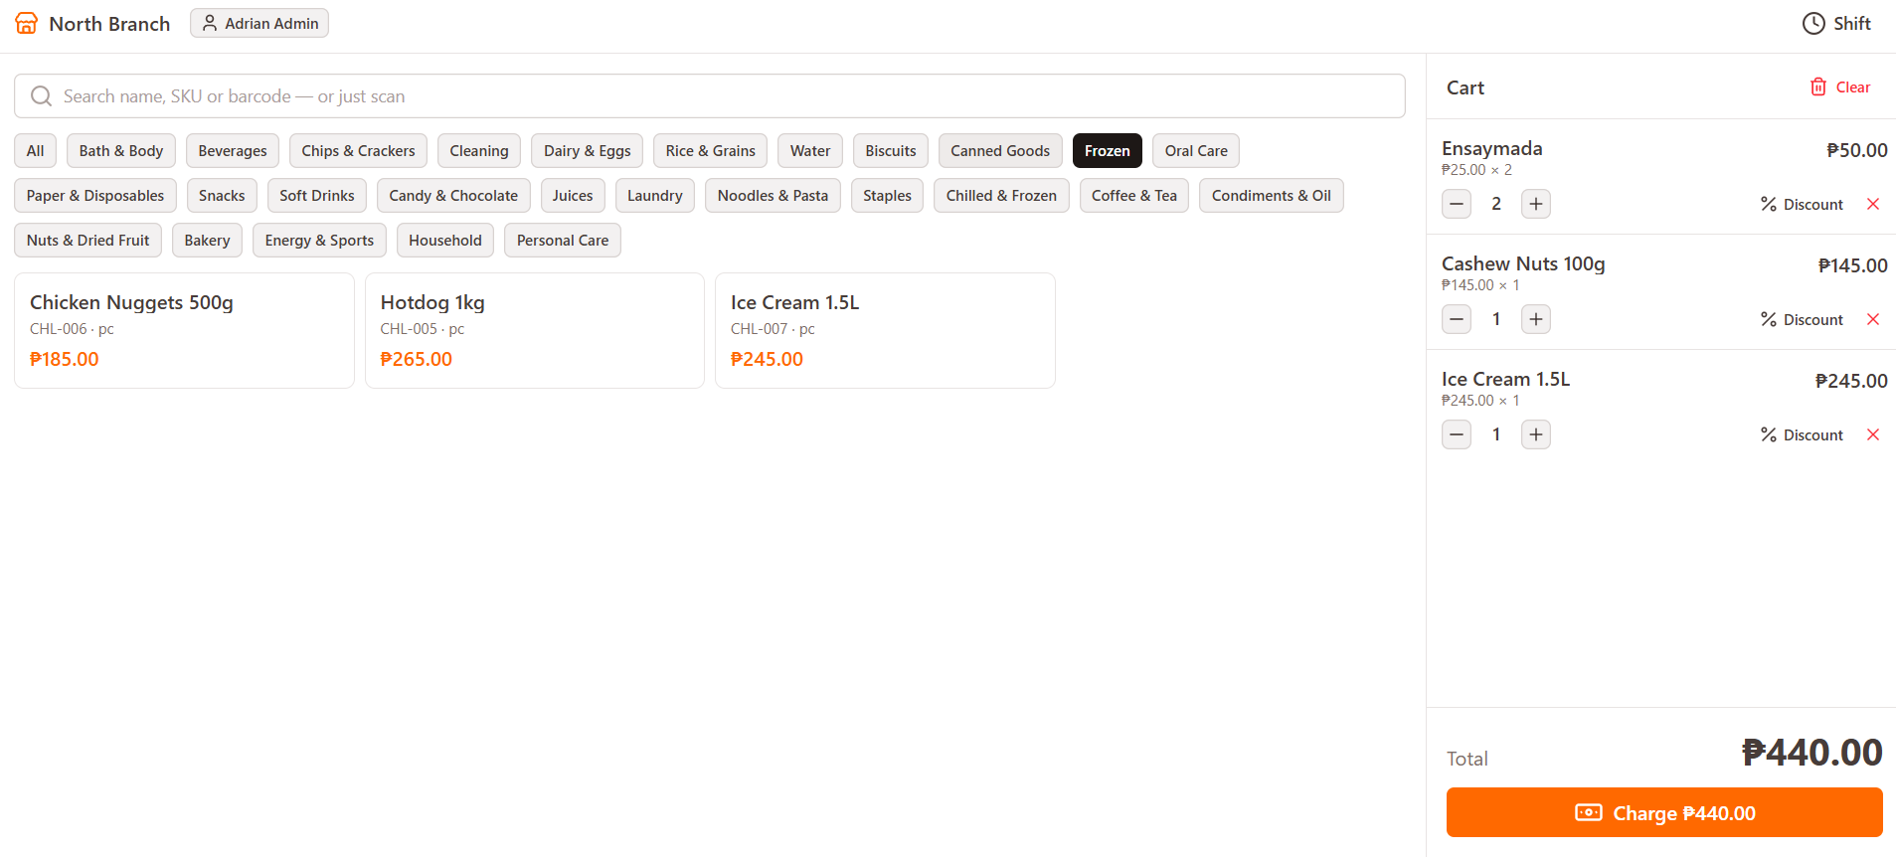Open the Oral Care category
Viewport: 1896px width, 857px height.
(x=1196, y=150)
